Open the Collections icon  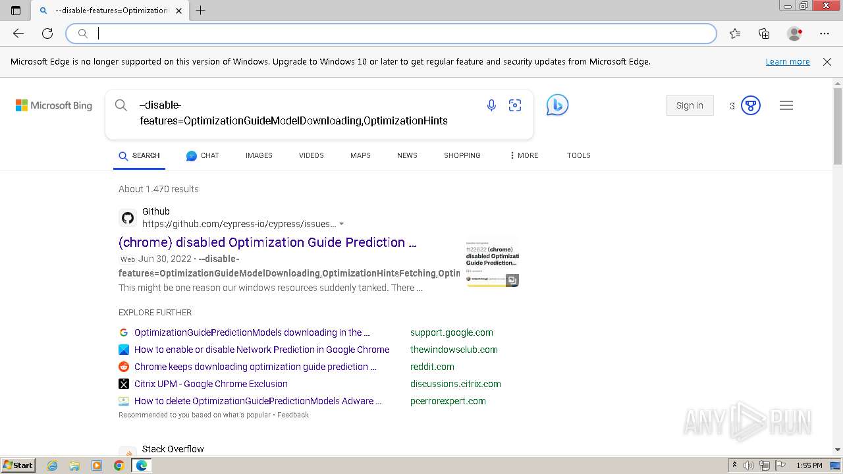point(764,34)
